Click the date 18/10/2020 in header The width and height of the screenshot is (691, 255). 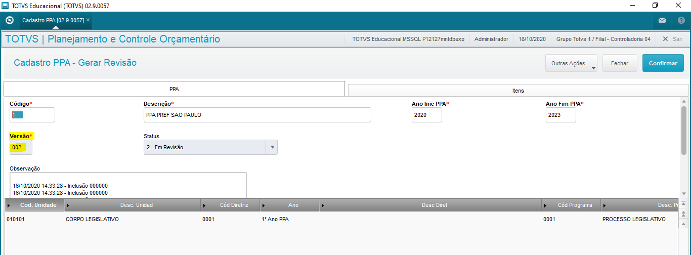click(x=532, y=39)
